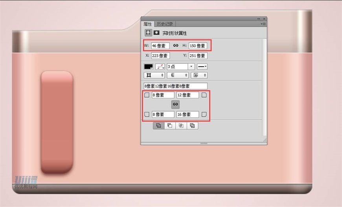This screenshot has width=342, height=207.
Task: Click top-left radius field 8 像素
Action: coord(163,95)
